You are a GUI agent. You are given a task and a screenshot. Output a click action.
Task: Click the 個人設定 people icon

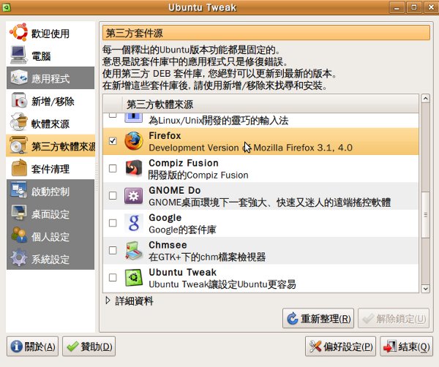click(19, 235)
